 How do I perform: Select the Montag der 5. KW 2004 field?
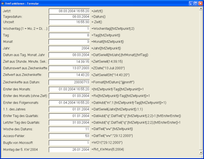(69, 150)
